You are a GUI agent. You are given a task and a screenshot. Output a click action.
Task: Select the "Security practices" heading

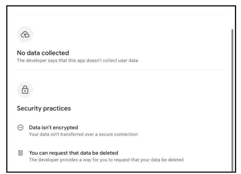tap(44, 108)
